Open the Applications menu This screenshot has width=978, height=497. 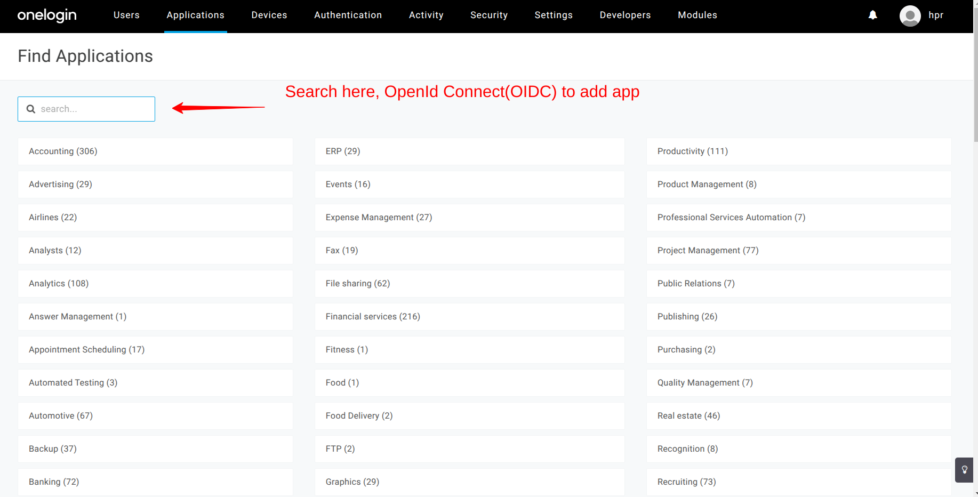pyautogui.click(x=195, y=15)
